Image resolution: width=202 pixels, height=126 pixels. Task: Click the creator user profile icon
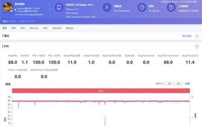107,8
